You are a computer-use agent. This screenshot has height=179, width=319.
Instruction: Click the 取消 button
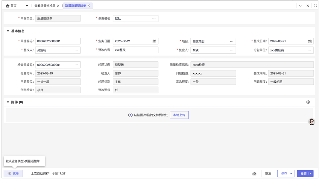point(268,174)
